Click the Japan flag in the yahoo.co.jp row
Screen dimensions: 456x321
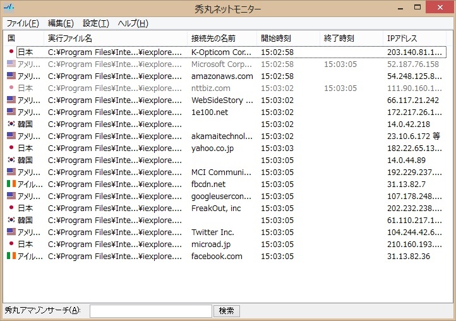point(11,148)
